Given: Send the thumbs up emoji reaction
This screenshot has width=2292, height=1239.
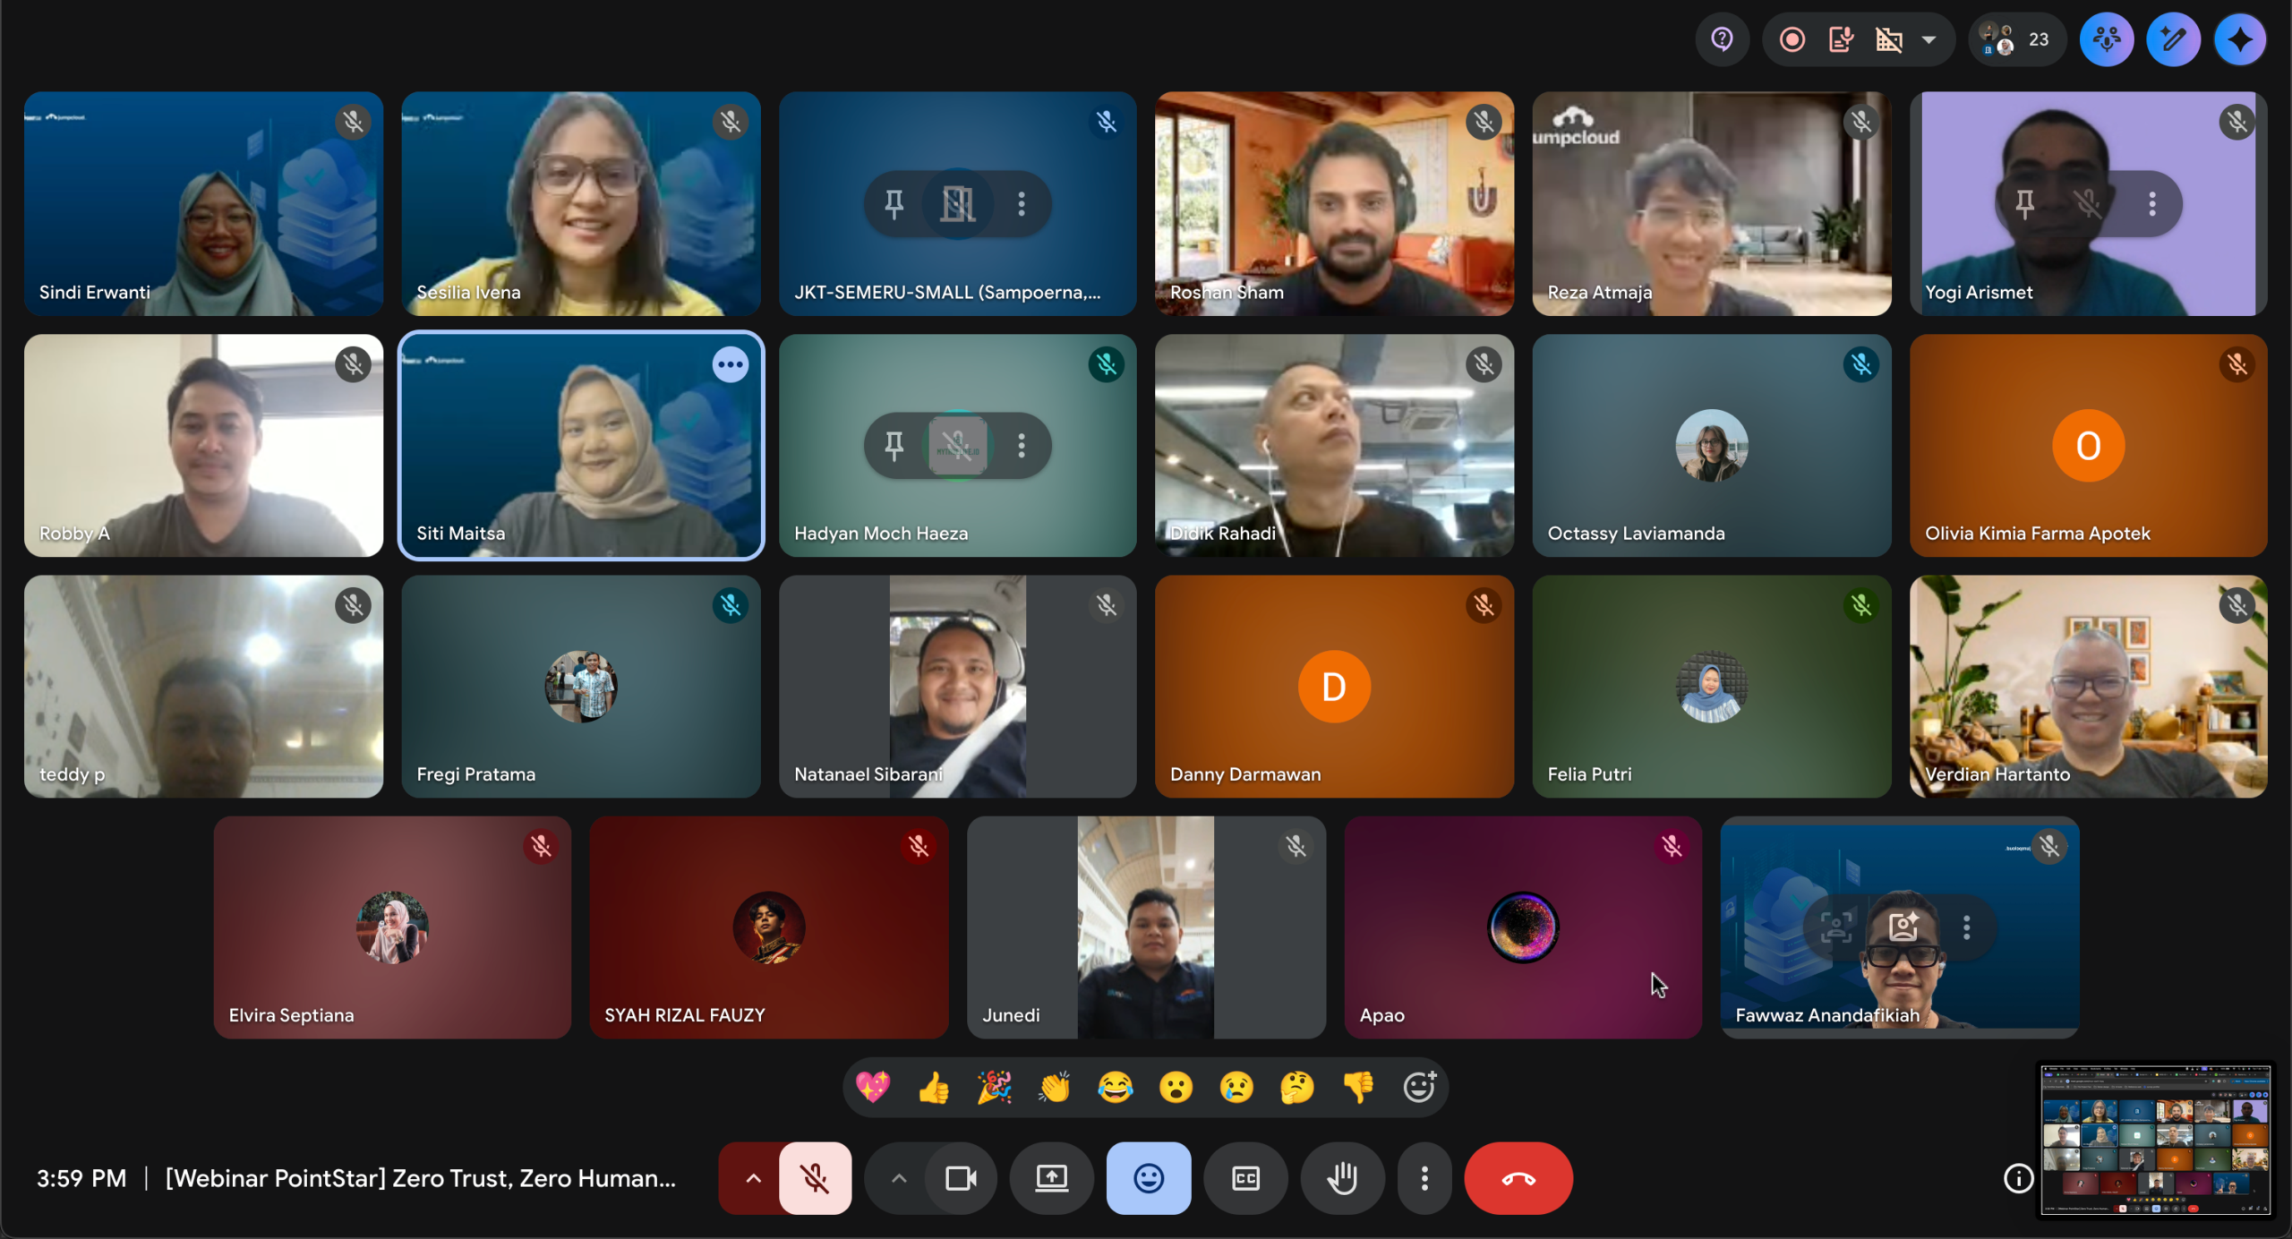Looking at the screenshot, I should click(x=934, y=1088).
